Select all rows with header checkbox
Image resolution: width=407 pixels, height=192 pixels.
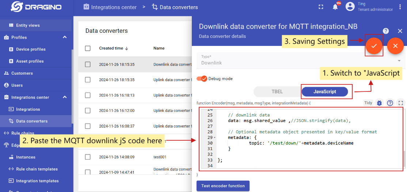[88, 48]
